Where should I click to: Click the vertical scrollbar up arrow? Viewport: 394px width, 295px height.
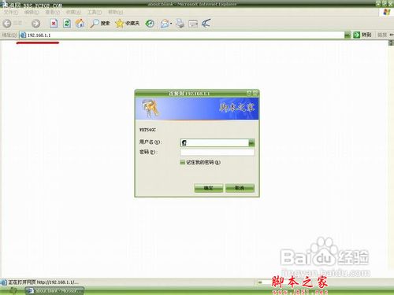(x=391, y=42)
